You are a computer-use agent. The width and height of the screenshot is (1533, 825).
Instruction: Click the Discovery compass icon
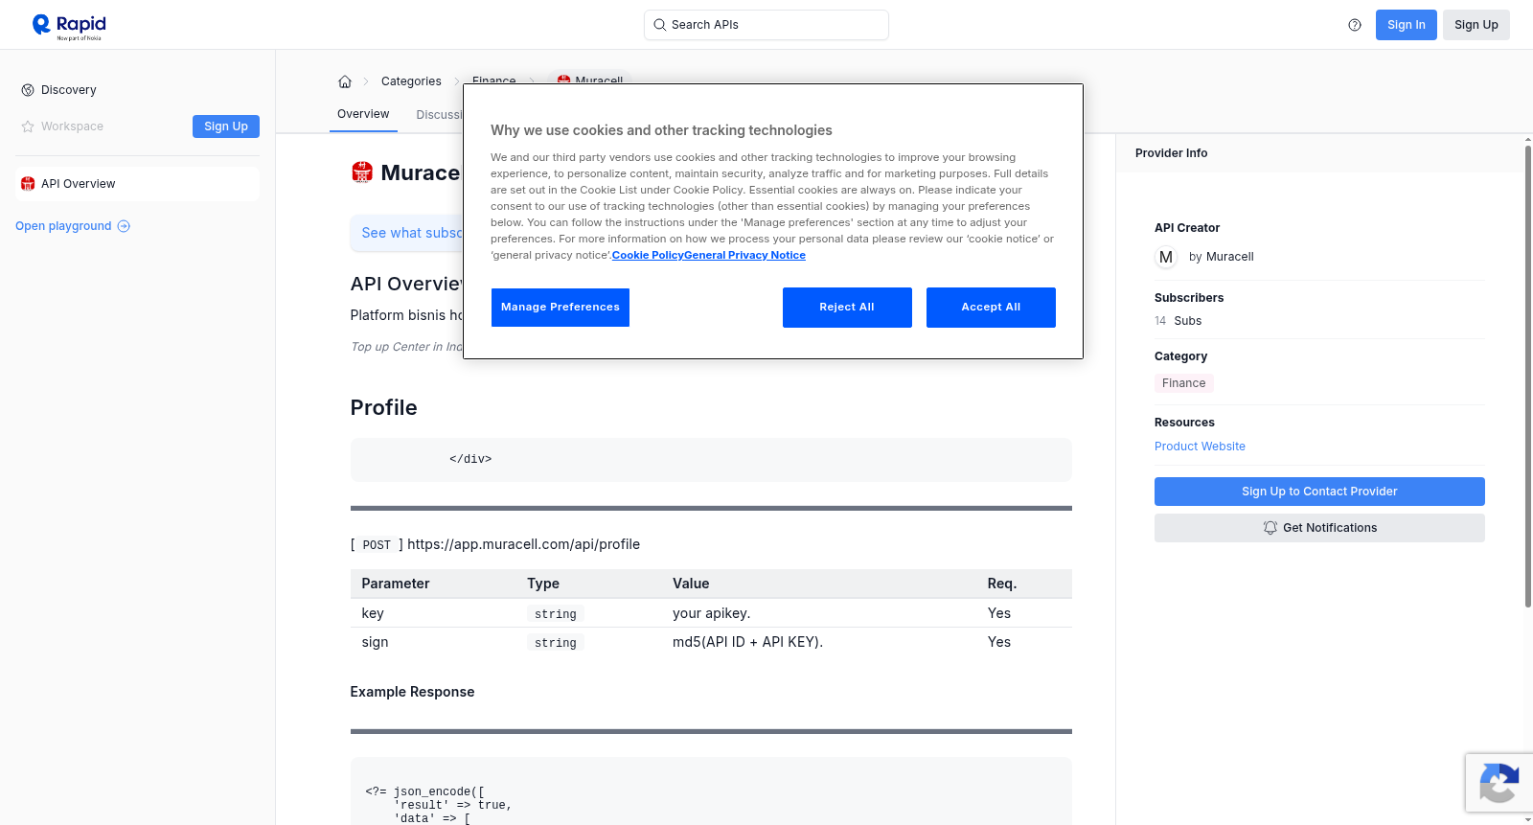coord(28,90)
